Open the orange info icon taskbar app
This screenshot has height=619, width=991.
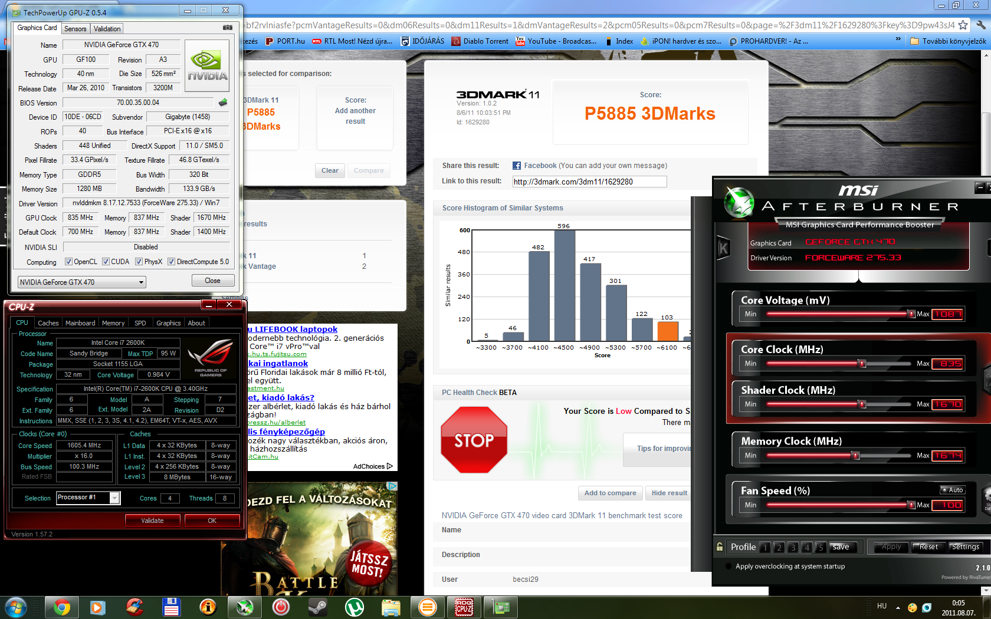(208, 607)
